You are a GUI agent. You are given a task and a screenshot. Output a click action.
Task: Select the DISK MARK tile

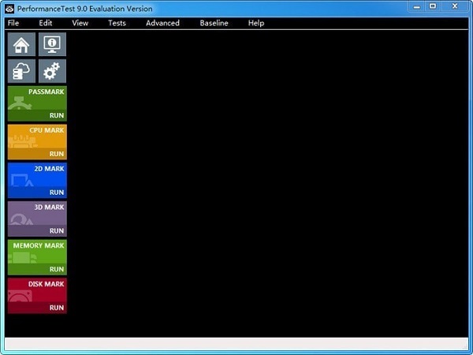tap(37, 290)
